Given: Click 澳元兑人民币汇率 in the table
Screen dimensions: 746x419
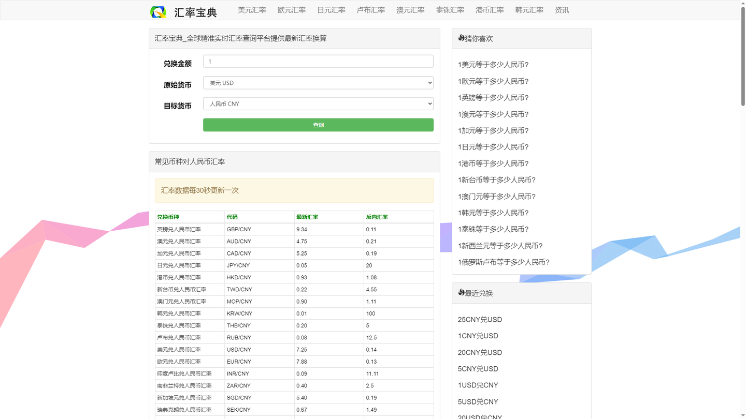Looking at the screenshot, I should click(179, 241).
